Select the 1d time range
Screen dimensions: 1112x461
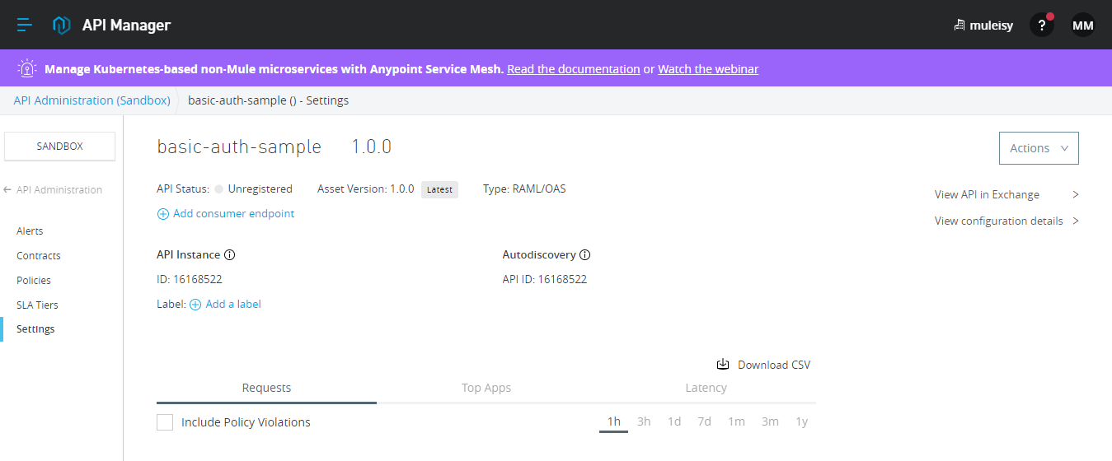tap(674, 421)
